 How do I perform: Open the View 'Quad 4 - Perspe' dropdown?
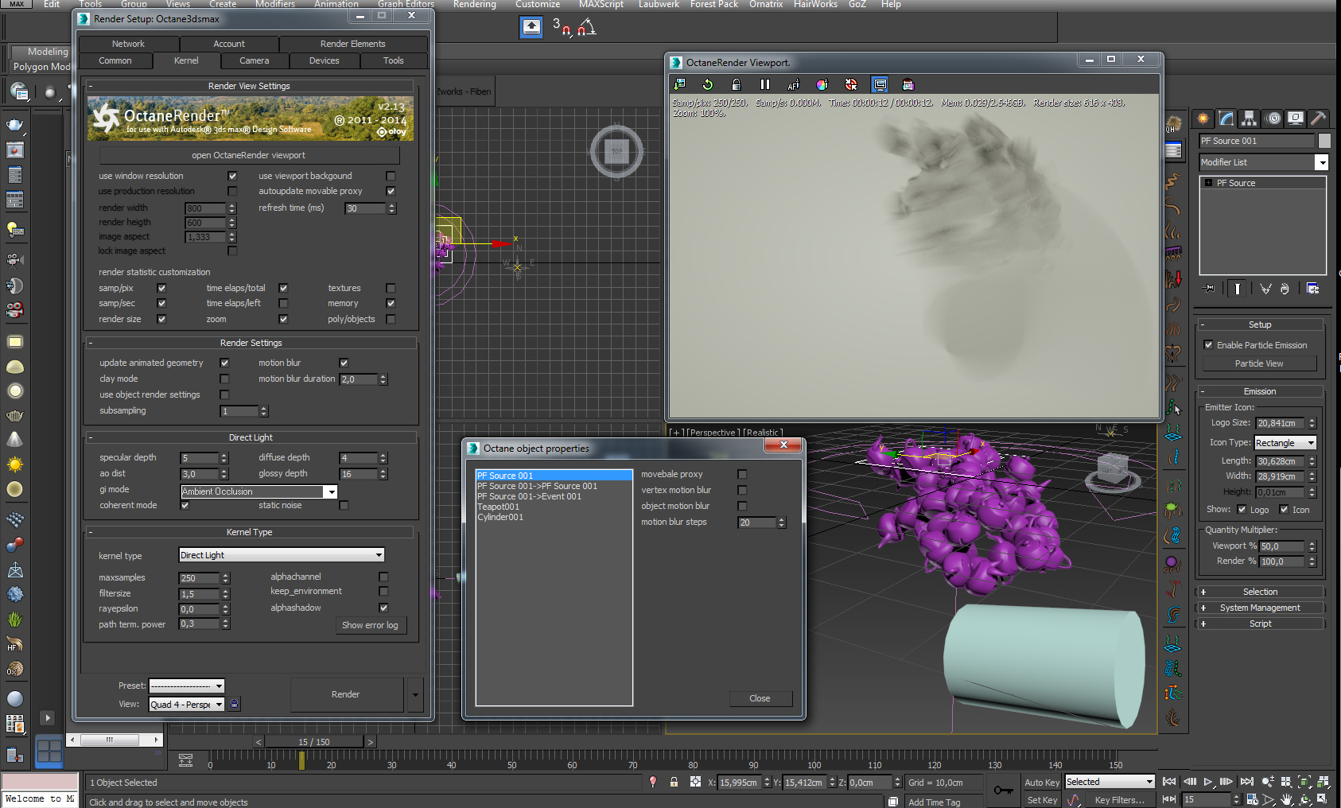(187, 704)
